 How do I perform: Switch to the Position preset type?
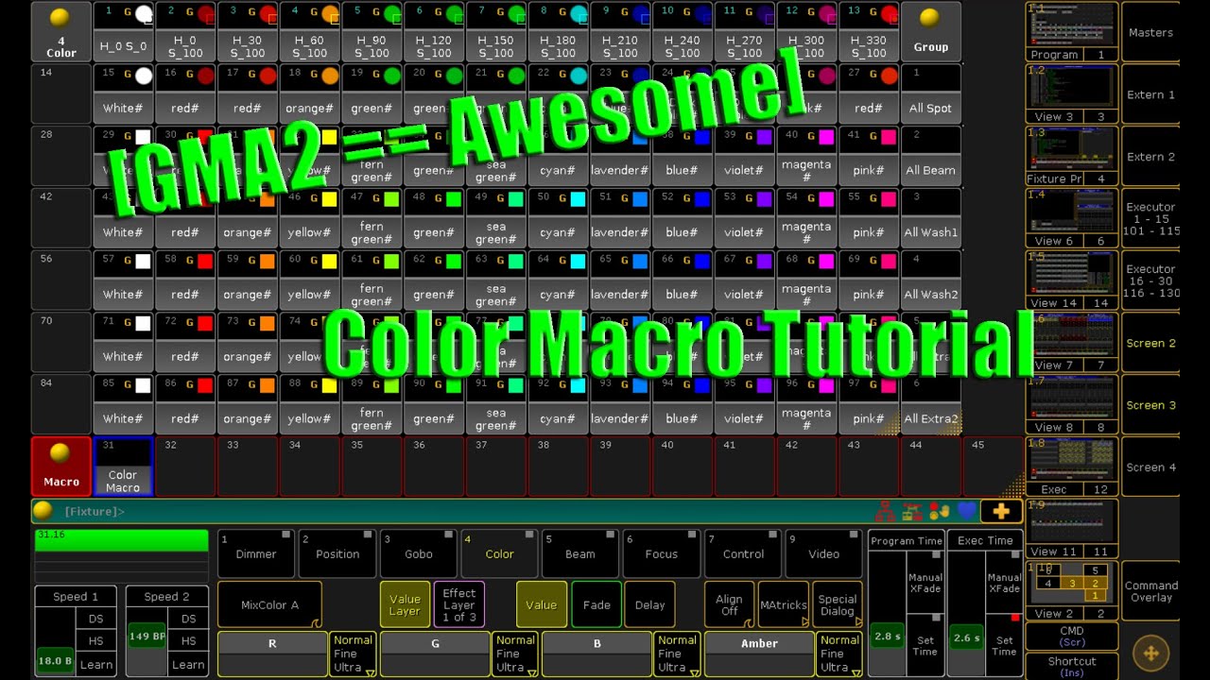coord(337,553)
